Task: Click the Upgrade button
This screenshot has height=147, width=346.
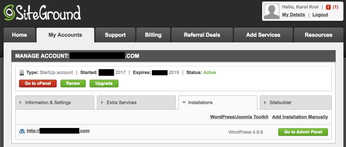Action: click(x=104, y=84)
